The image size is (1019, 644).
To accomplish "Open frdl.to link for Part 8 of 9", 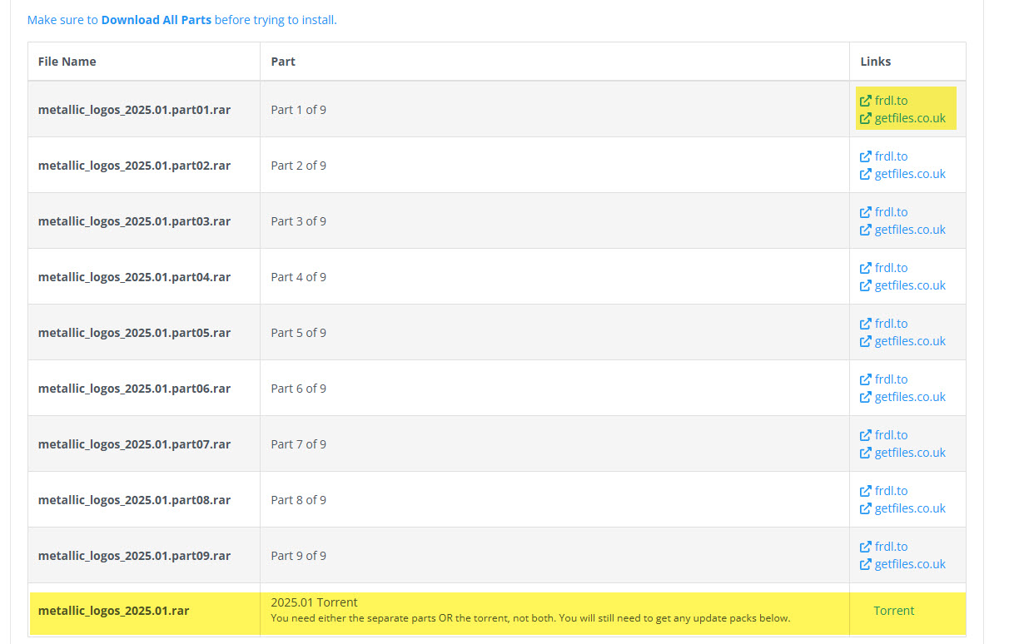I will tap(891, 491).
